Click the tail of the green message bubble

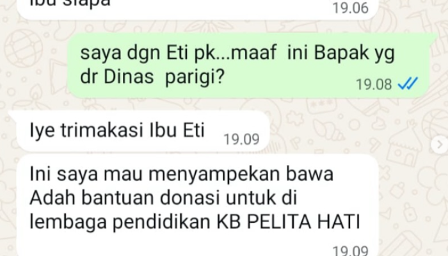click(x=433, y=37)
